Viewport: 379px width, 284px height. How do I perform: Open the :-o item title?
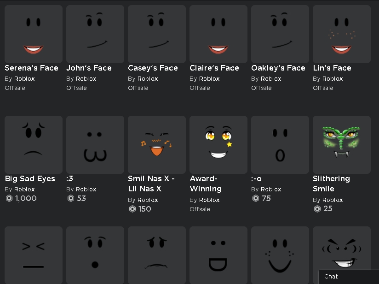tap(257, 179)
